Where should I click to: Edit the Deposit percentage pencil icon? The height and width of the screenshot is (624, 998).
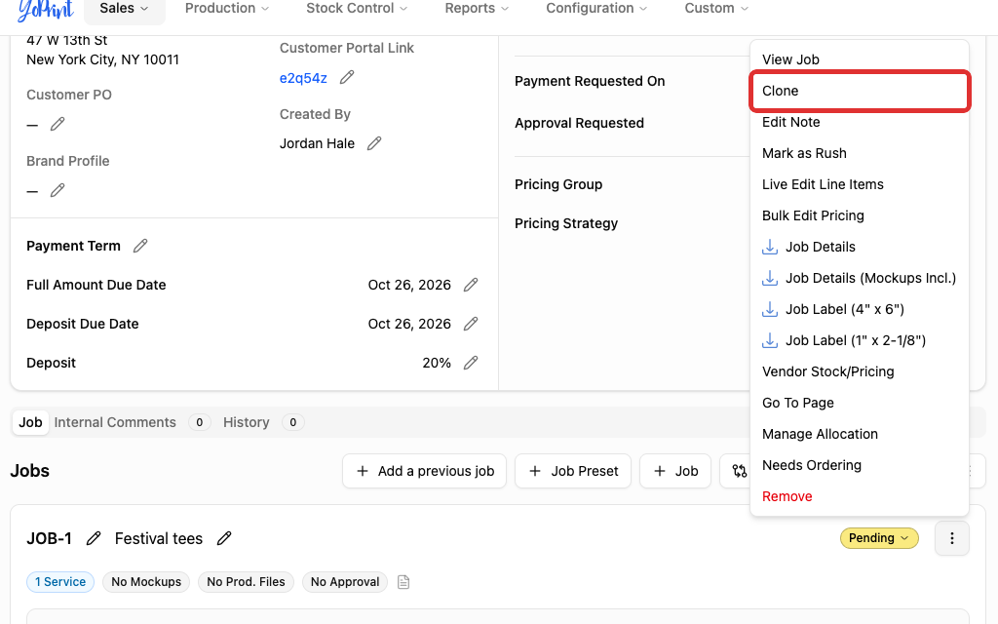471,363
